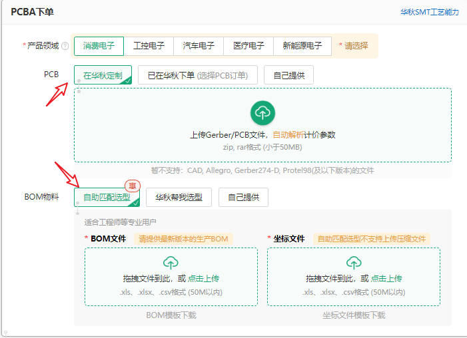Choose 汽车电子 product field

coord(199,46)
